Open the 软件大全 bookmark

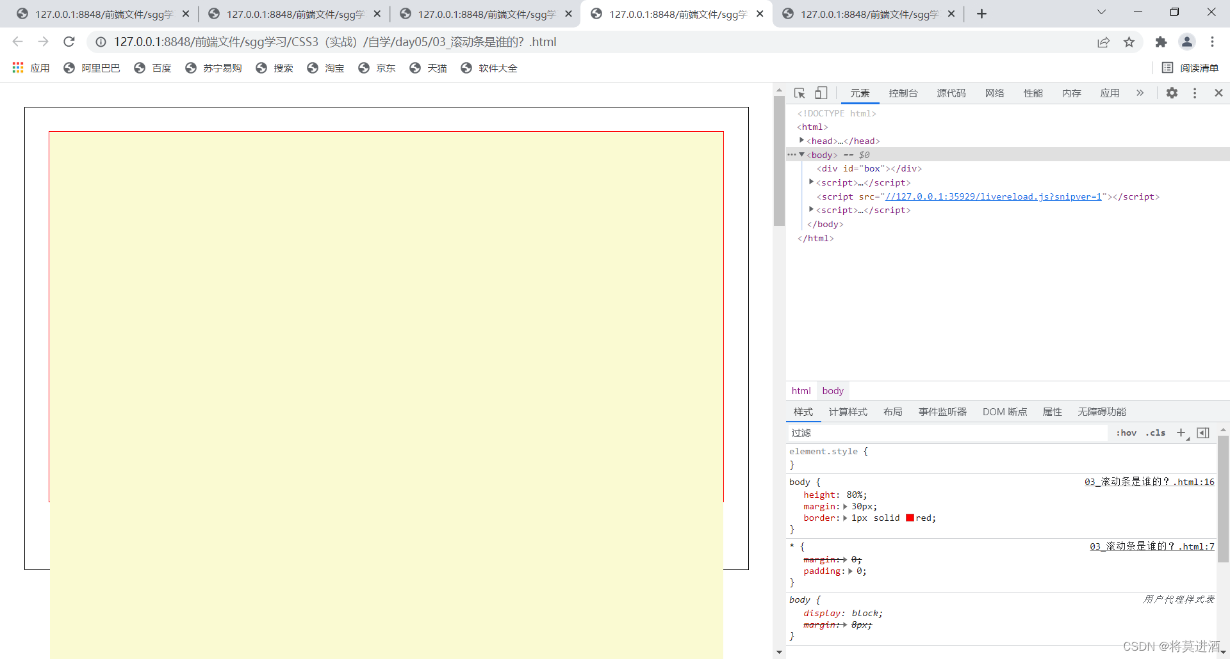489,68
